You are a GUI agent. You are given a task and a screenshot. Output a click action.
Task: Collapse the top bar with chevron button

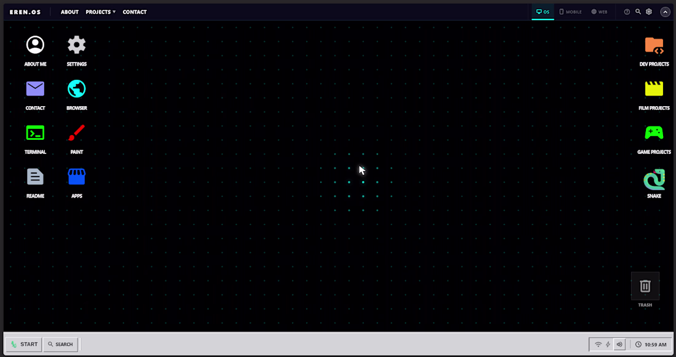click(665, 12)
